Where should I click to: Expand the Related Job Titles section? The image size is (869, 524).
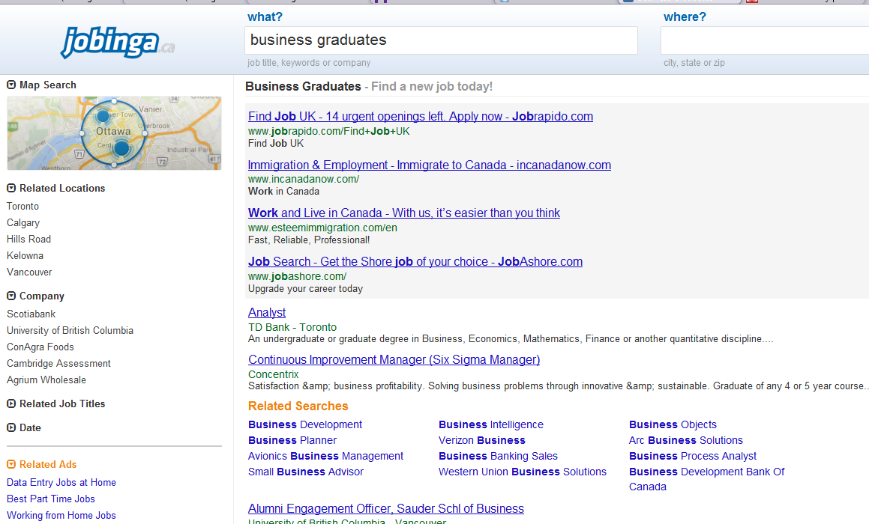tap(11, 404)
